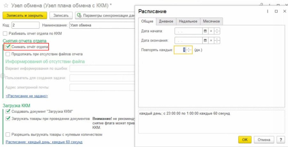Open the Недельное schedule tab
The image size is (288, 147).
[x=188, y=21]
